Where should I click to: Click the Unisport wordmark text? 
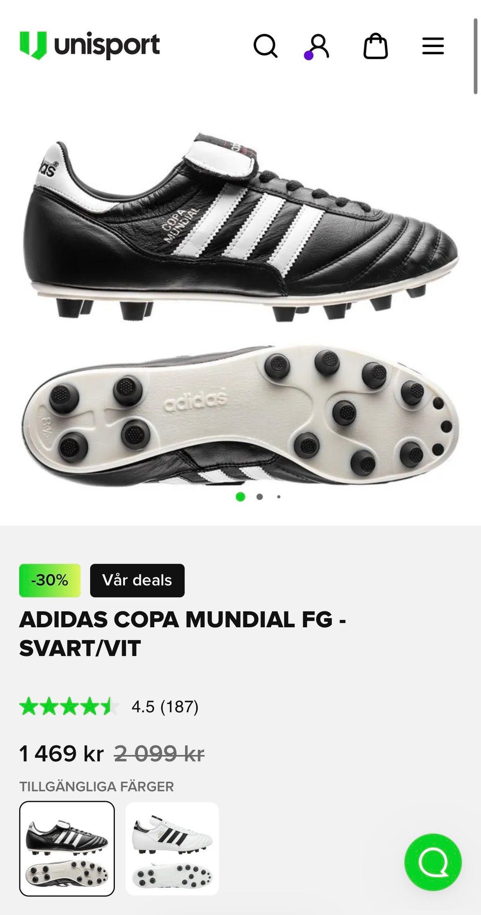coord(107,46)
